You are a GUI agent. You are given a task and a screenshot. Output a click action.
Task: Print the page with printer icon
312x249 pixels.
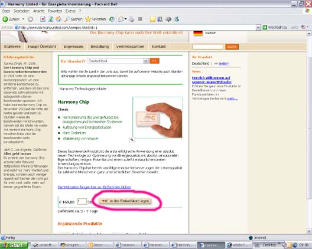tap(131, 19)
